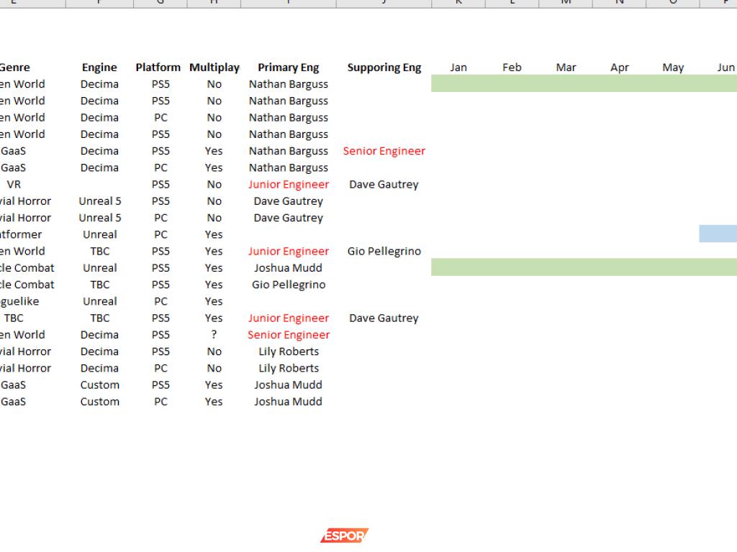Click the red Senior Engineer in Primary Eng column
Screen dimensions: 737x552
[288, 335]
